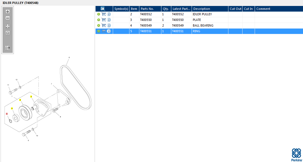Select red callout 5 on diagram

pos(7,114)
